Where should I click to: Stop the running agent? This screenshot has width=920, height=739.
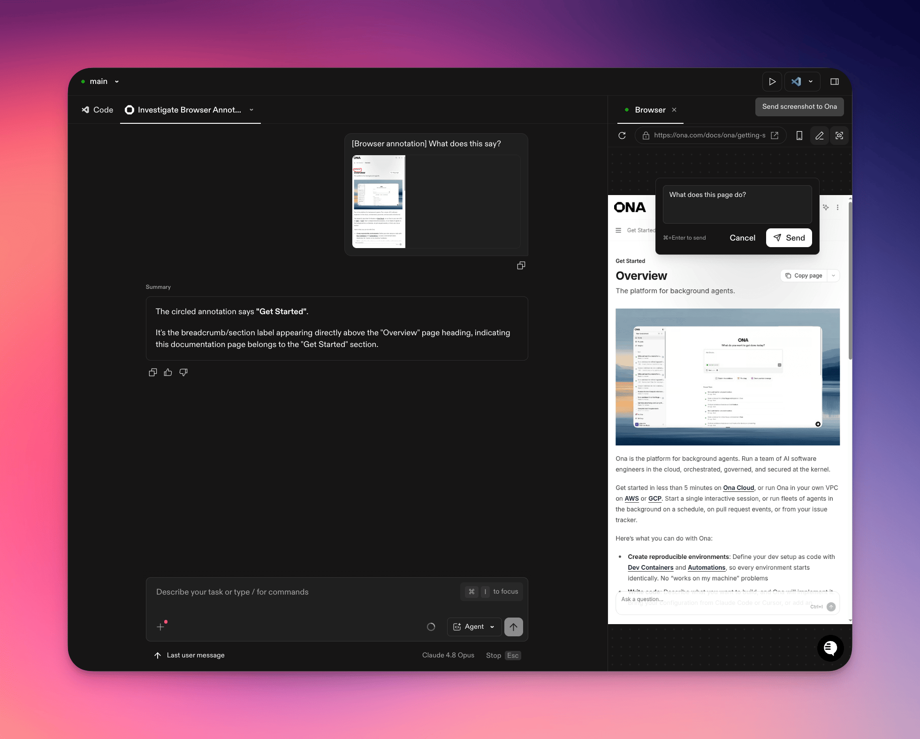tap(503, 656)
